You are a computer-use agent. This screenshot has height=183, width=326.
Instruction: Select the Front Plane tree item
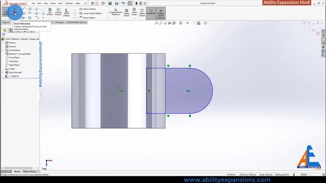14,57
